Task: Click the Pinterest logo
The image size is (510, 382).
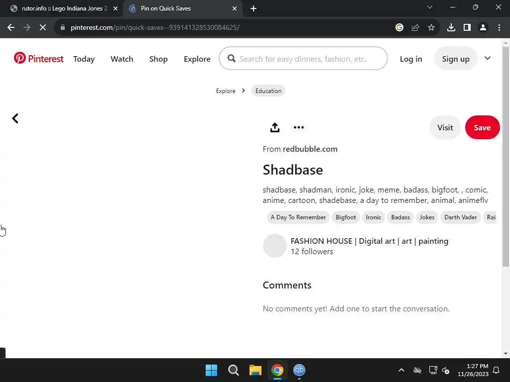Action: [x=38, y=59]
